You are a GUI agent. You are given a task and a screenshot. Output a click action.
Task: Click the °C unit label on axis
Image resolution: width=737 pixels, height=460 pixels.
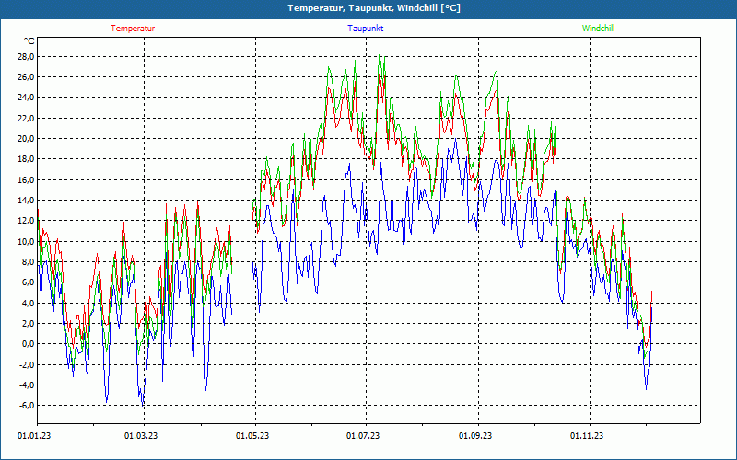coord(29,41)
